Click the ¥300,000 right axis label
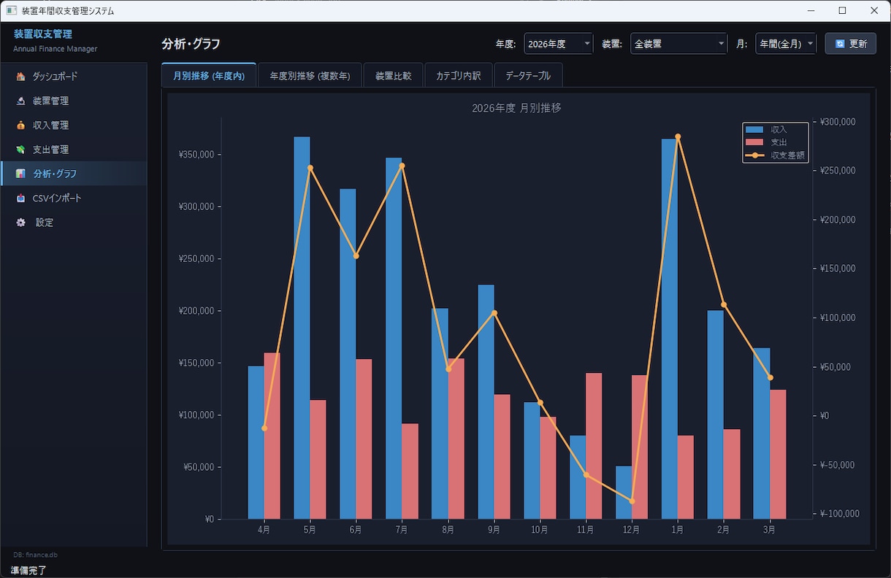The width and height of the screenshot is (891, 578). 838,122
